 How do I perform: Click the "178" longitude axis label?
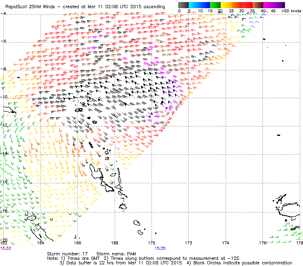coord(300,243)
